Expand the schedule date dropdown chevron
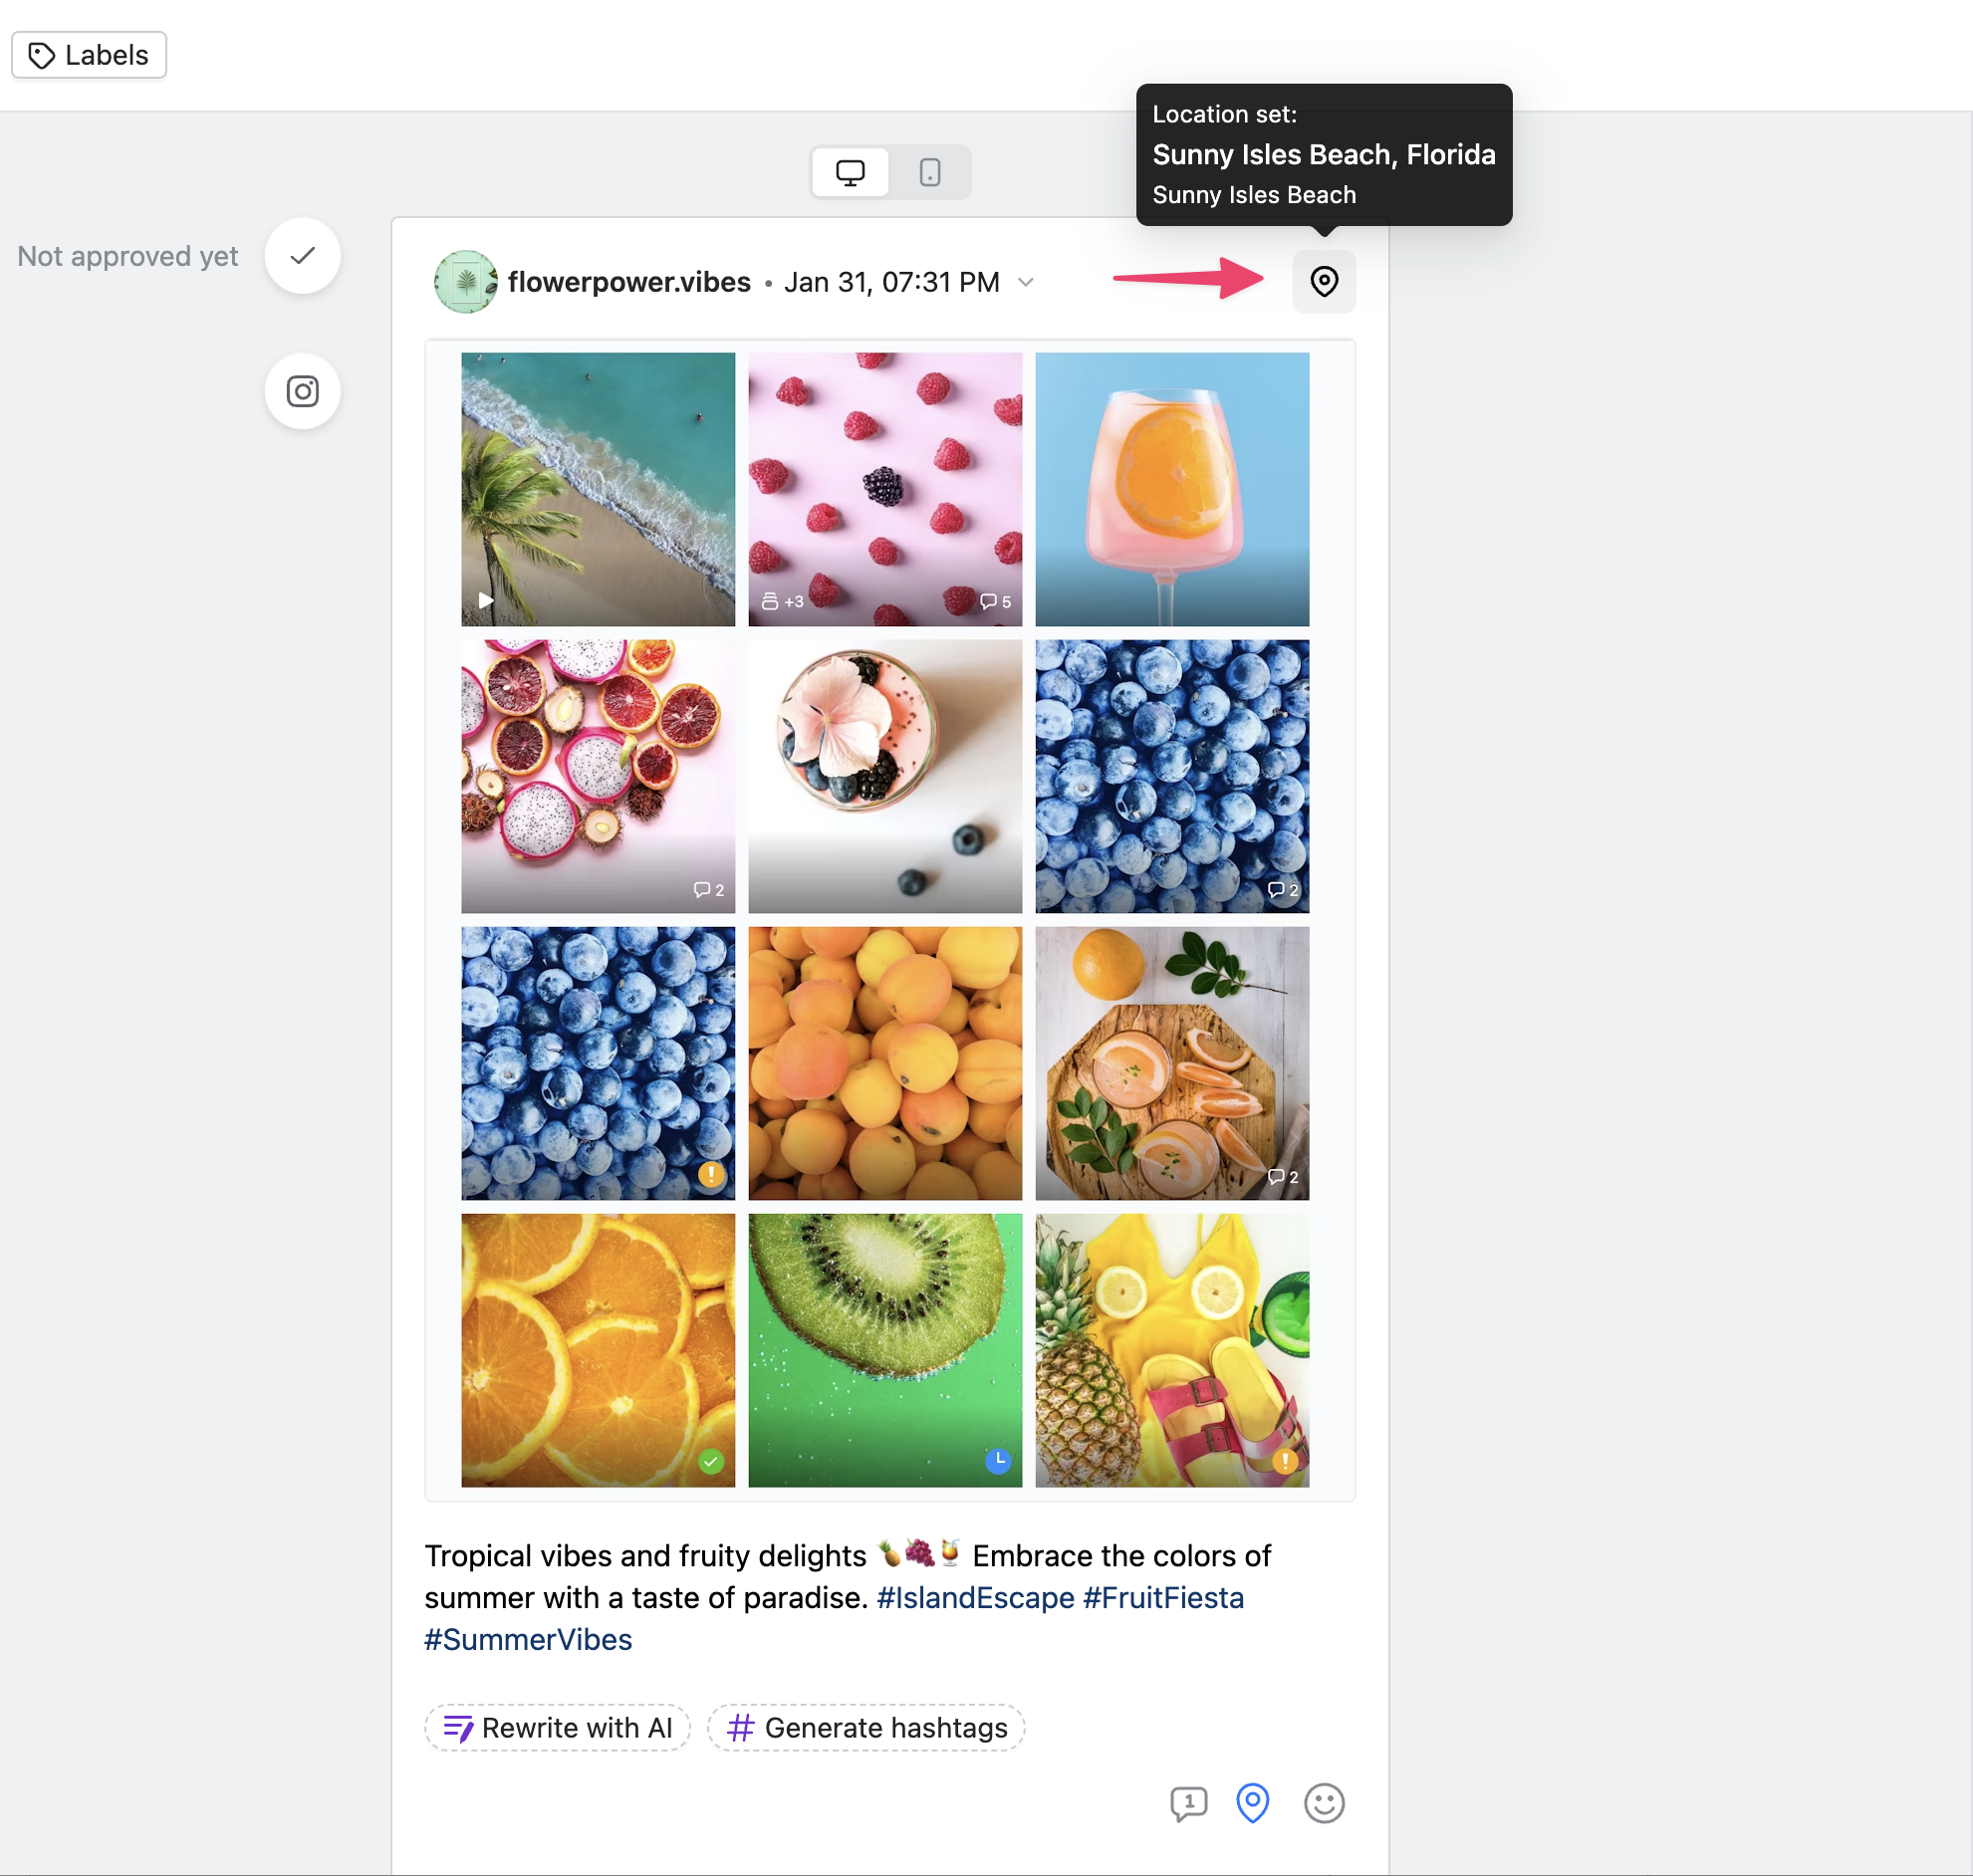This screenshot has height=1876, width=1973. click(1025, 283)
